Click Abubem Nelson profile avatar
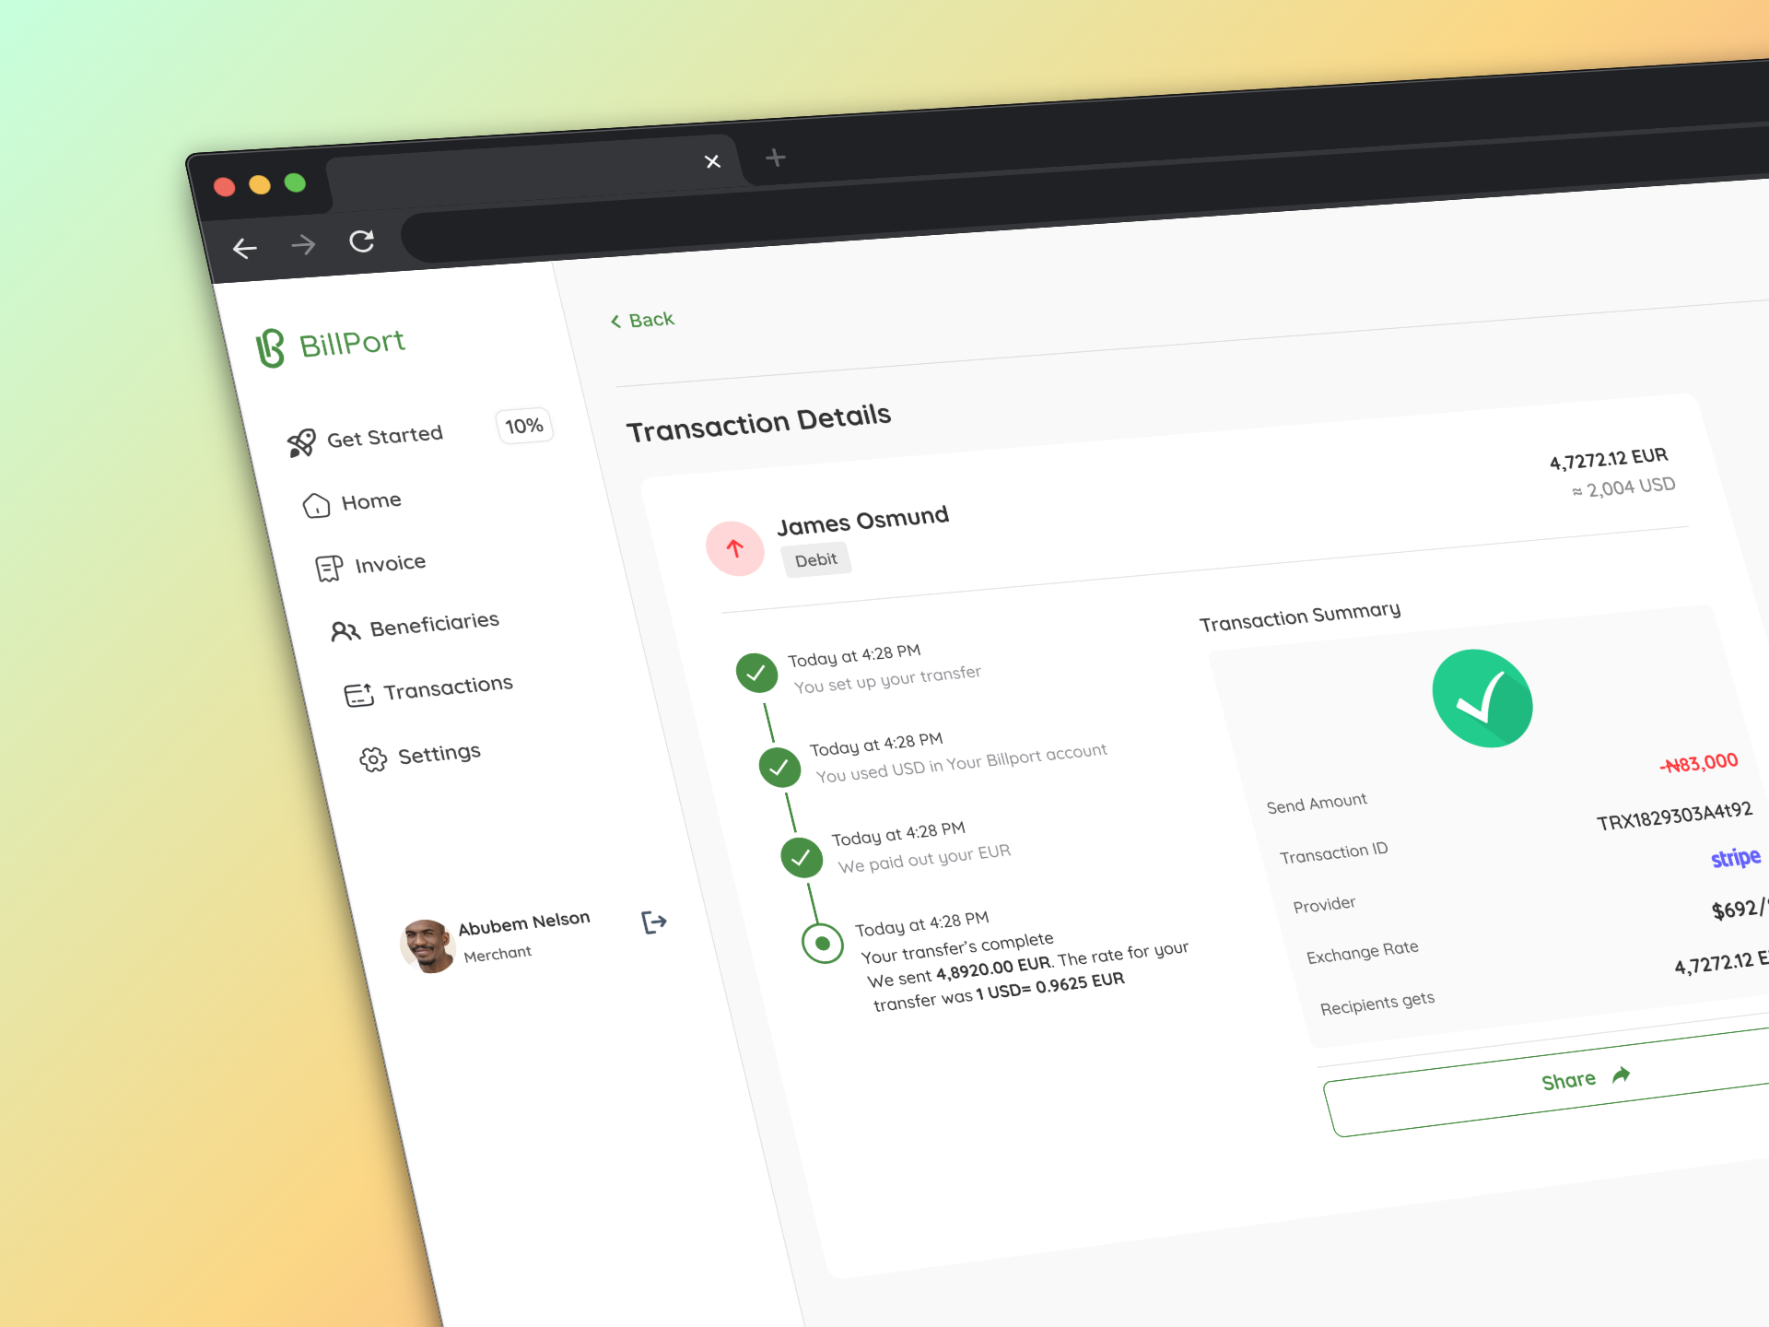The height and width of the screenshot is (1327, 1769). [x=428, y=945]
